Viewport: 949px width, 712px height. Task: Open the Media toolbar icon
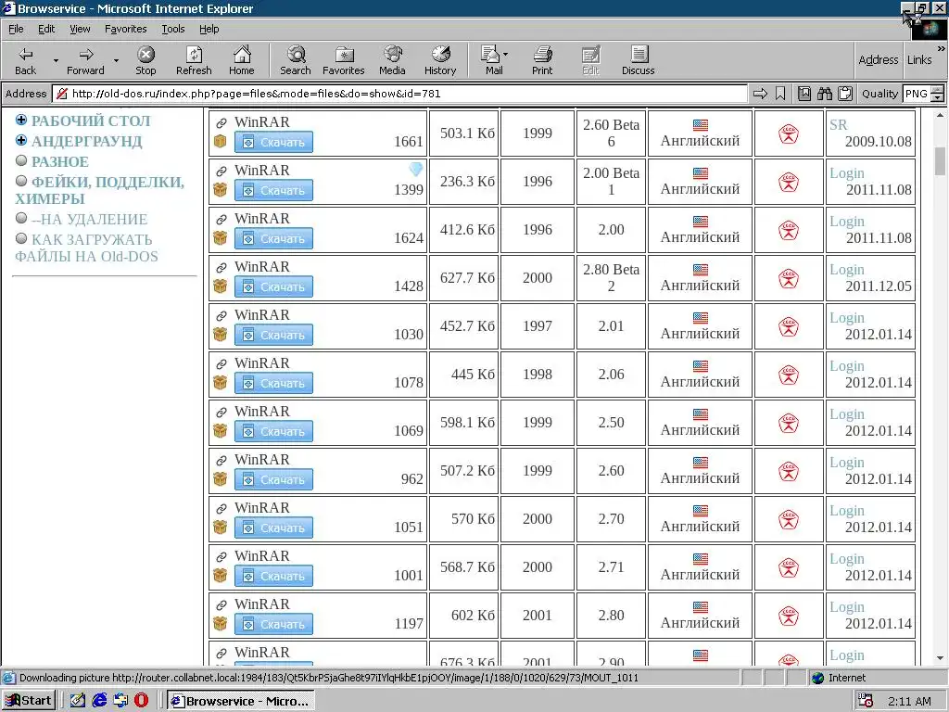pyautogui.click(x=392, y=60)
